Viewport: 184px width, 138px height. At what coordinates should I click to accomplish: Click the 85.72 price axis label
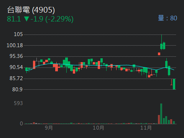(x=16, y=78)
